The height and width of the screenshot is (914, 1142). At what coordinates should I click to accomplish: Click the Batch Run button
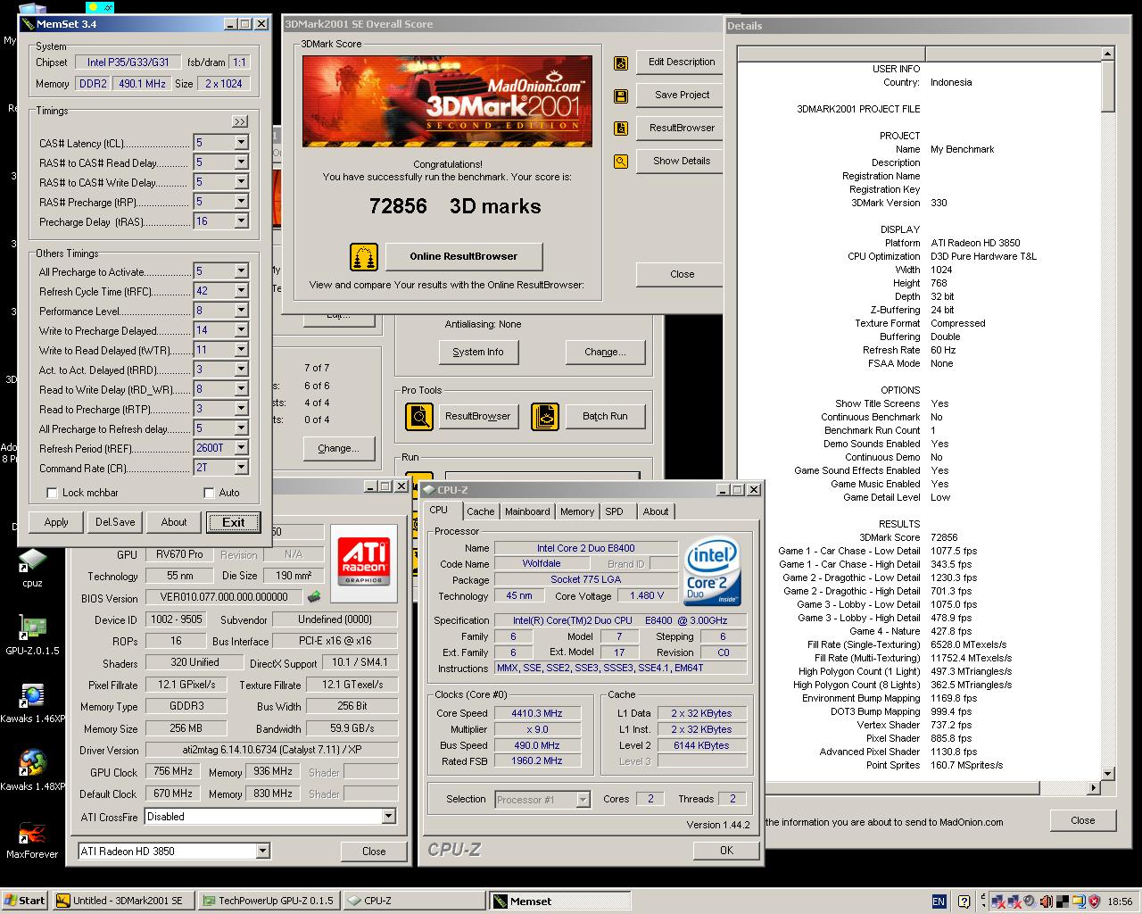[605, 416]
